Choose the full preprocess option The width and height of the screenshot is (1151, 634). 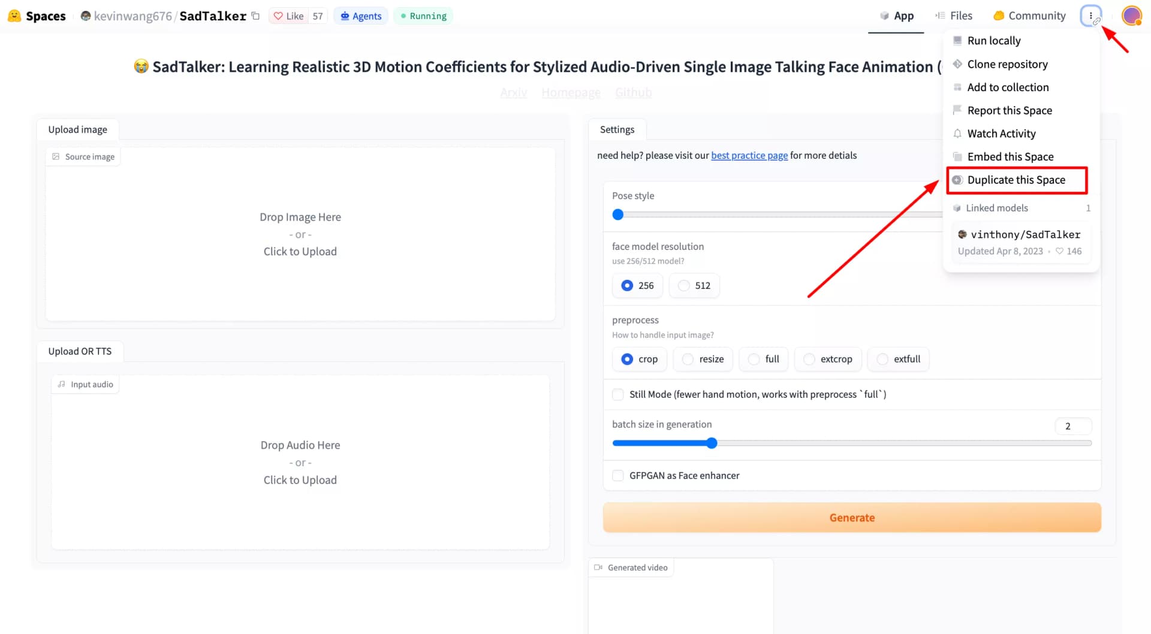point(764,360)
